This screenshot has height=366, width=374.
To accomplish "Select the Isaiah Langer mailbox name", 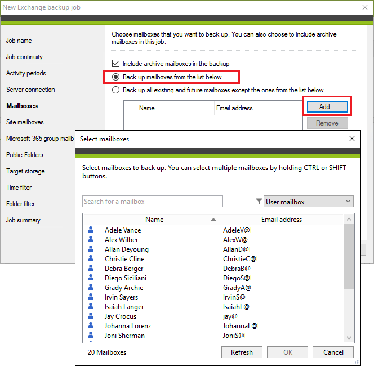I will click(x=124, y=307).
